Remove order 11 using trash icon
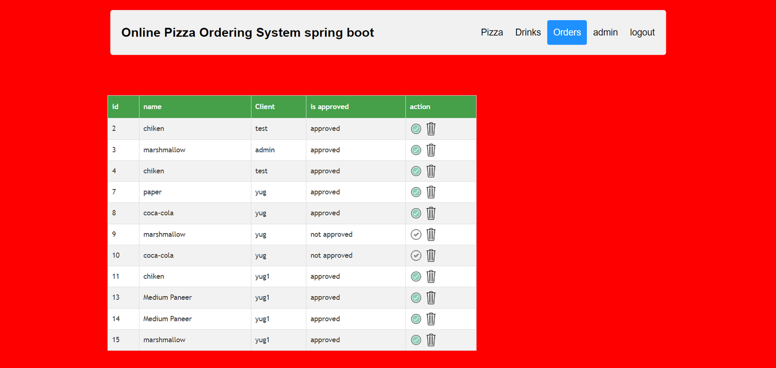This screenshot has height=368, width=776. point(431,277)
